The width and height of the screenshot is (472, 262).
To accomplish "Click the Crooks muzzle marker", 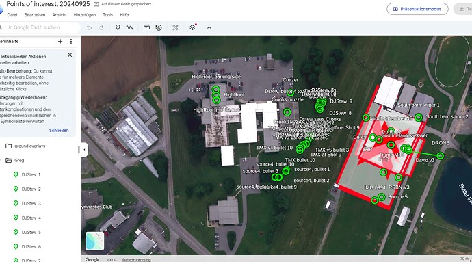I will pos(287,112).
